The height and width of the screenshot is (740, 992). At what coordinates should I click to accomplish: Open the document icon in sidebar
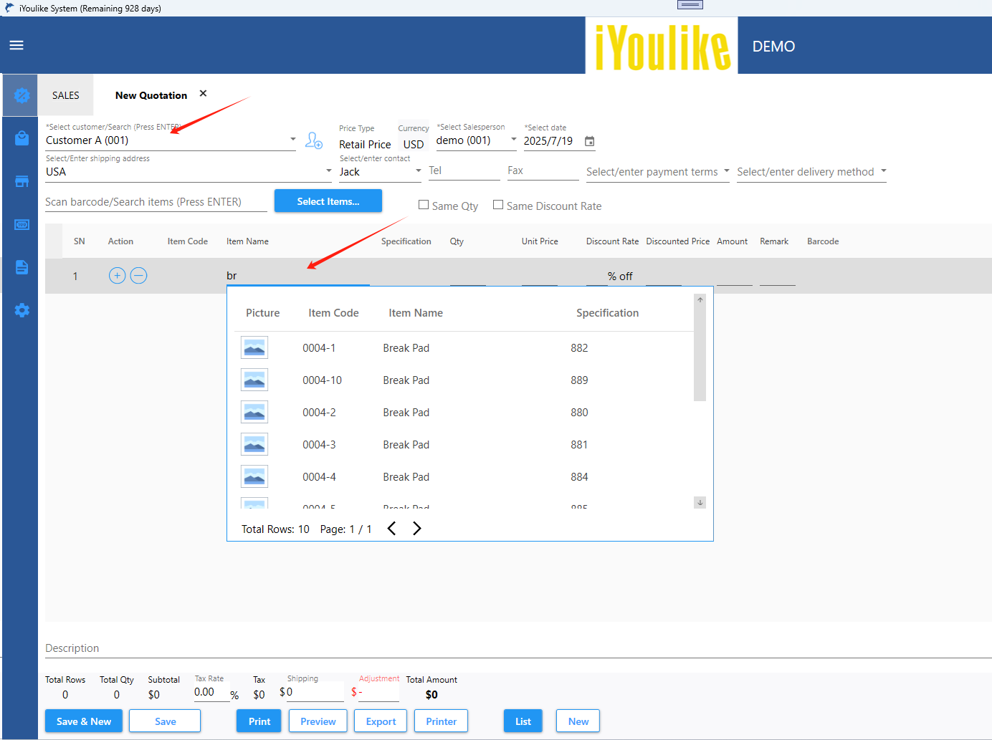point(22,267)
